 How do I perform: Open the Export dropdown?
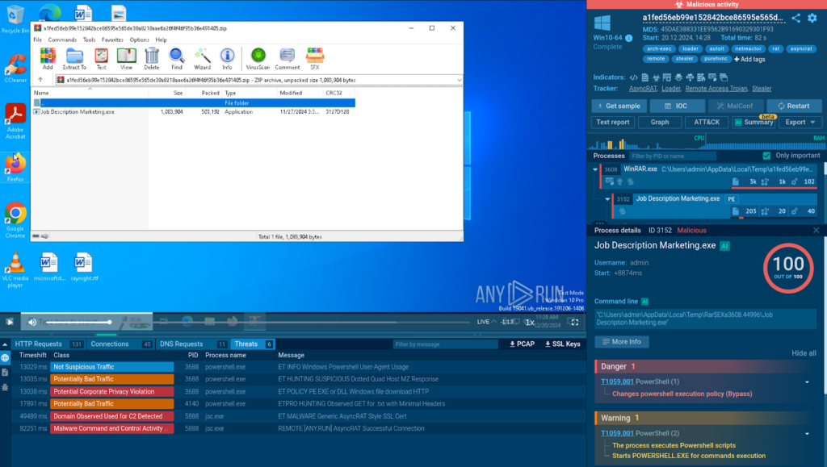point(800,122)
